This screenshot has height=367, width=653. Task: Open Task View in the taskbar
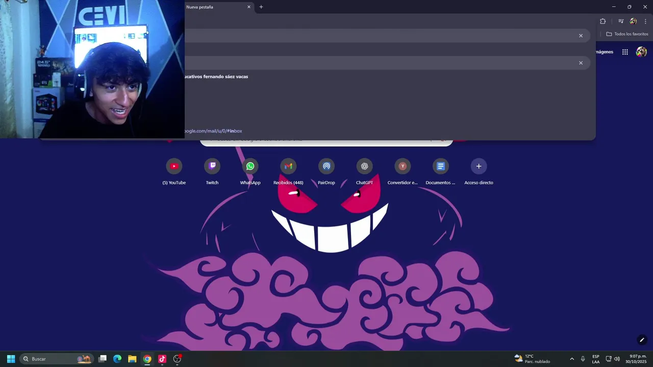[103, 359]
